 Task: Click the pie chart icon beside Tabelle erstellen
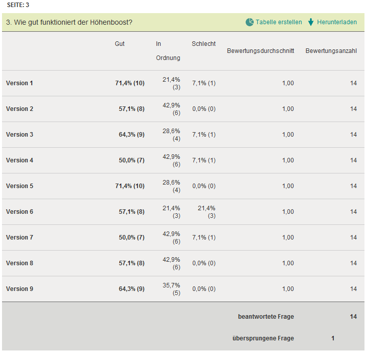click(x=250, y=22)
